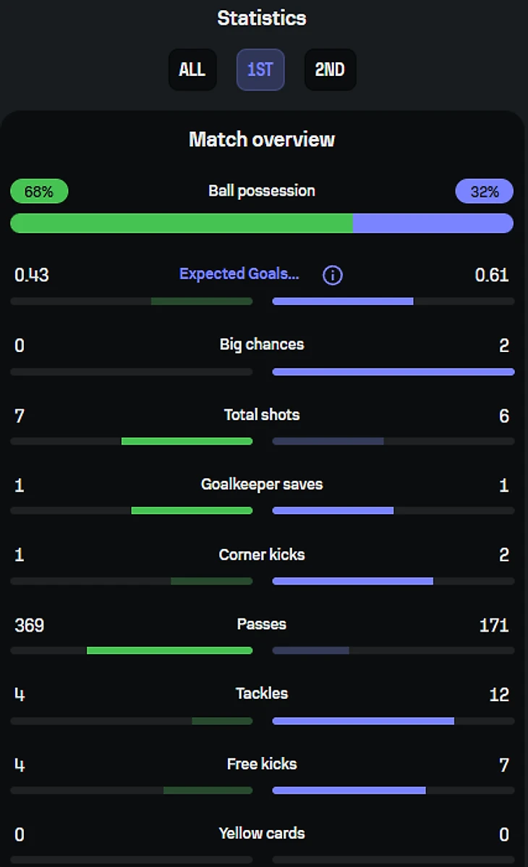Click the purple 32% possession badge
The width and height of the screenshot is (528, 867).
tap(484, 192)
